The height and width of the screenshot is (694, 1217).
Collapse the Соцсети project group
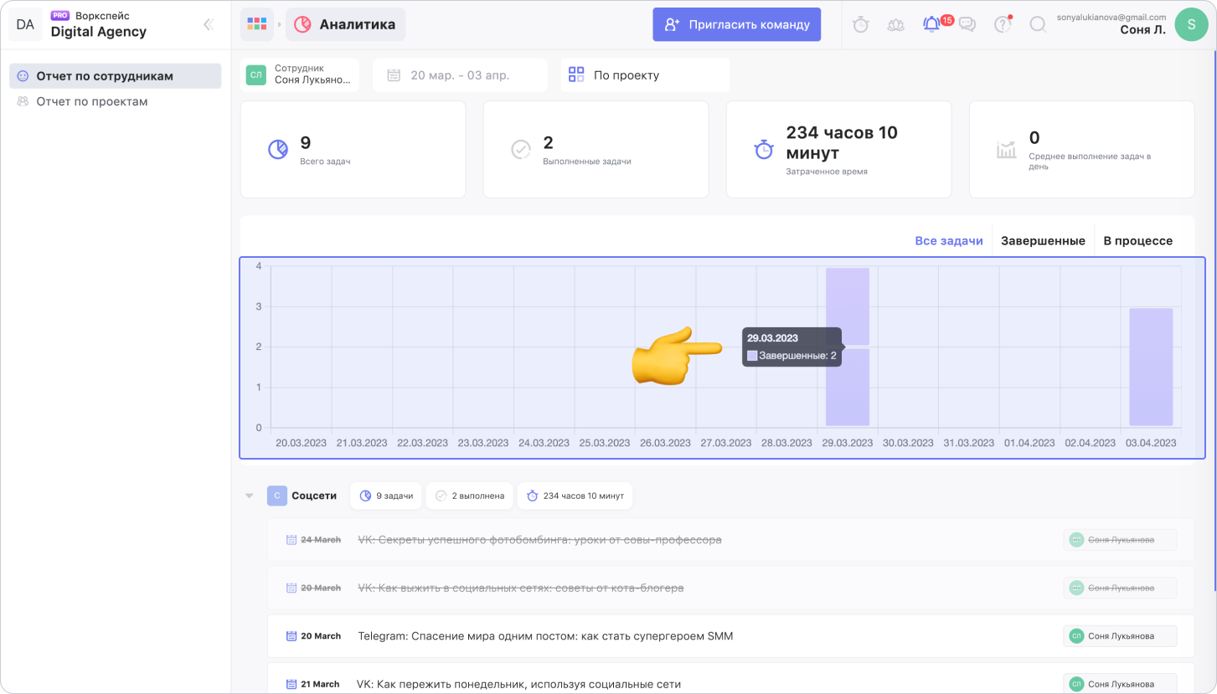pos(249,496)
